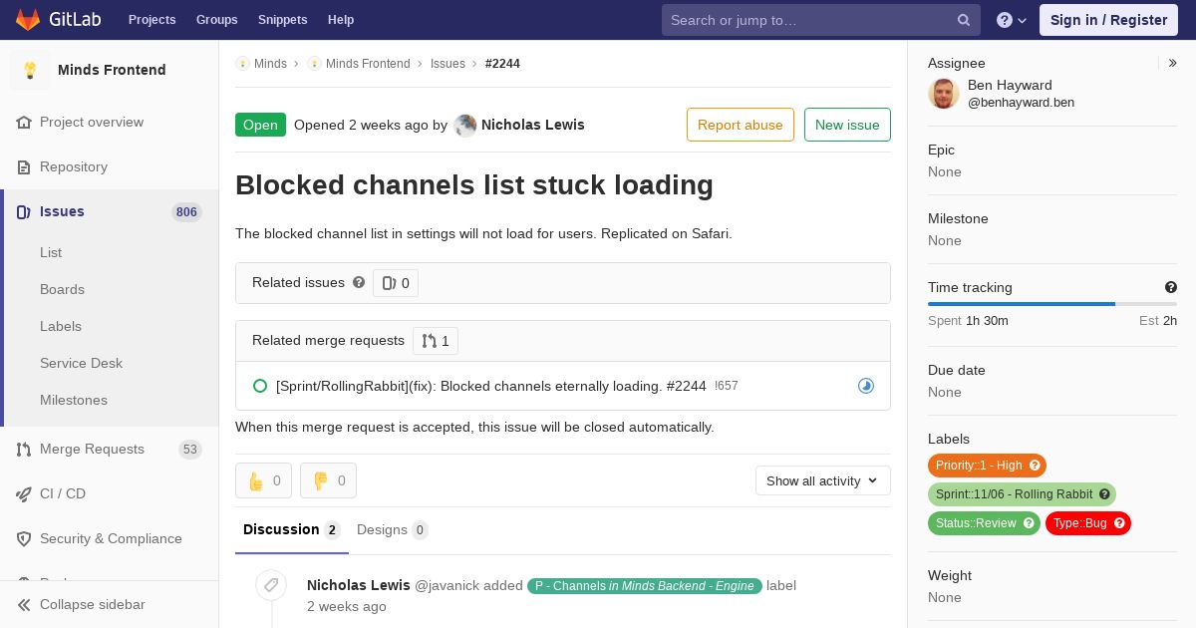The width and height of the screenshot is (1196, 628).
Task: Open the Blocked channels eternally loading merge request
Action: 491,386
